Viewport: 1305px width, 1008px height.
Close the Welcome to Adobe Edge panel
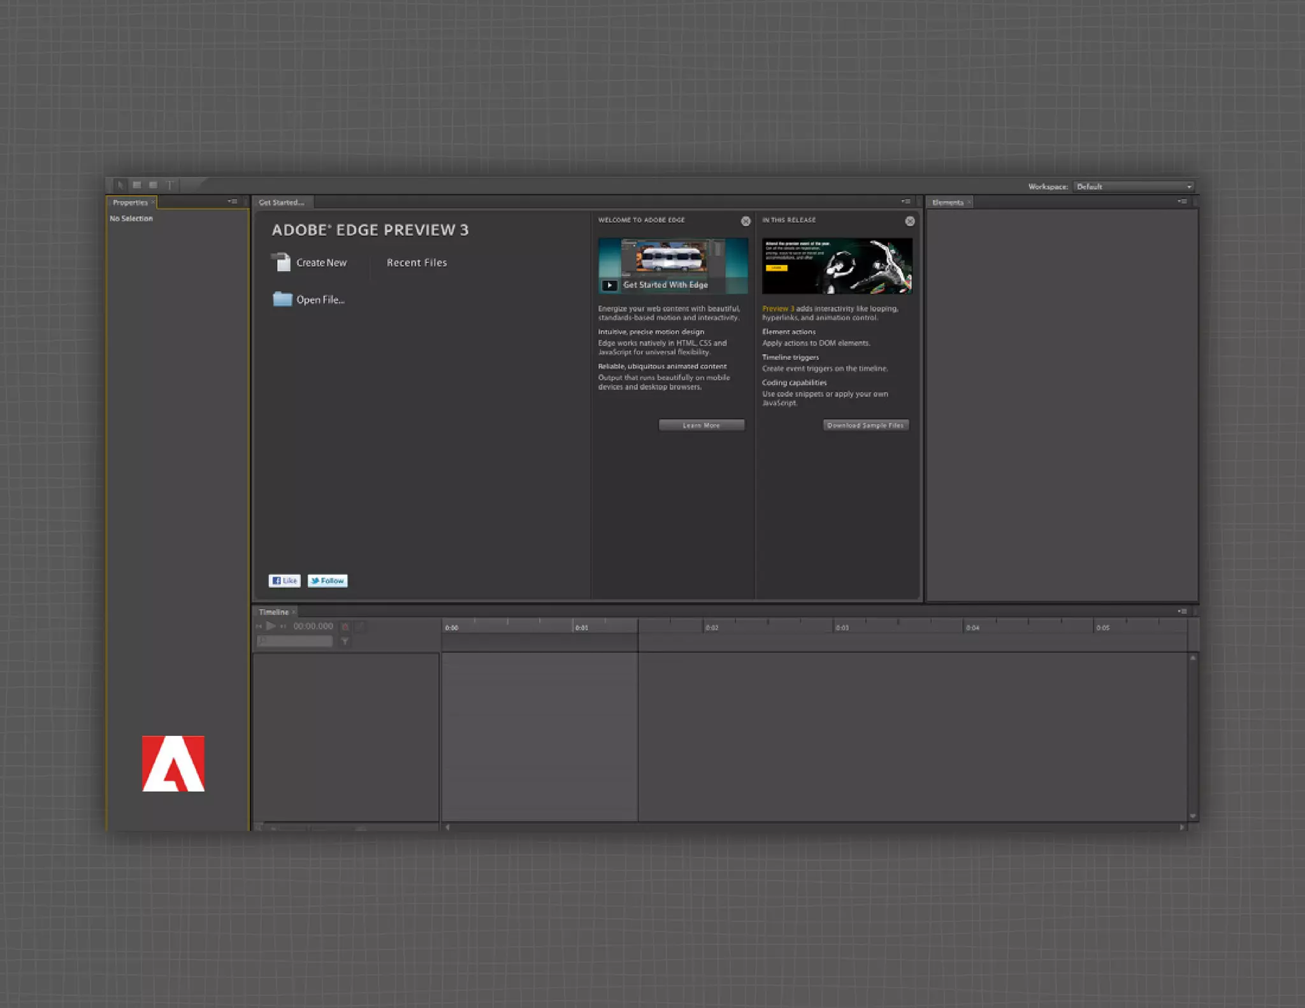click(745, 221)
